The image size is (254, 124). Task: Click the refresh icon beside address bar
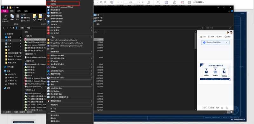202,28
